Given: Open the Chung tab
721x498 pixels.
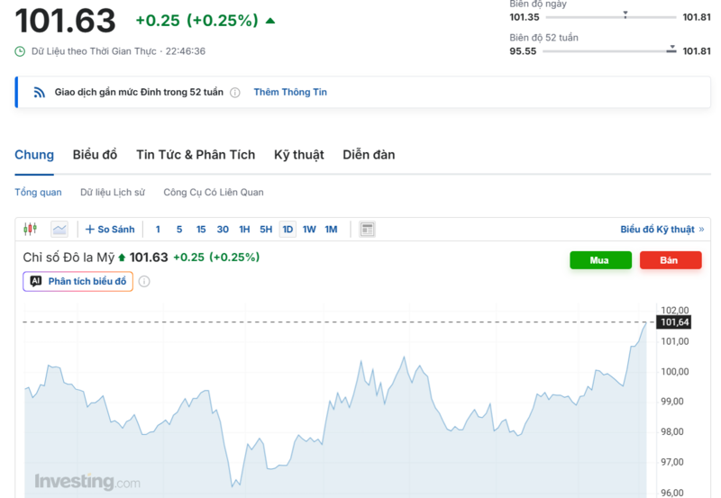Looking at the screenshot, I should coord(34,155).
